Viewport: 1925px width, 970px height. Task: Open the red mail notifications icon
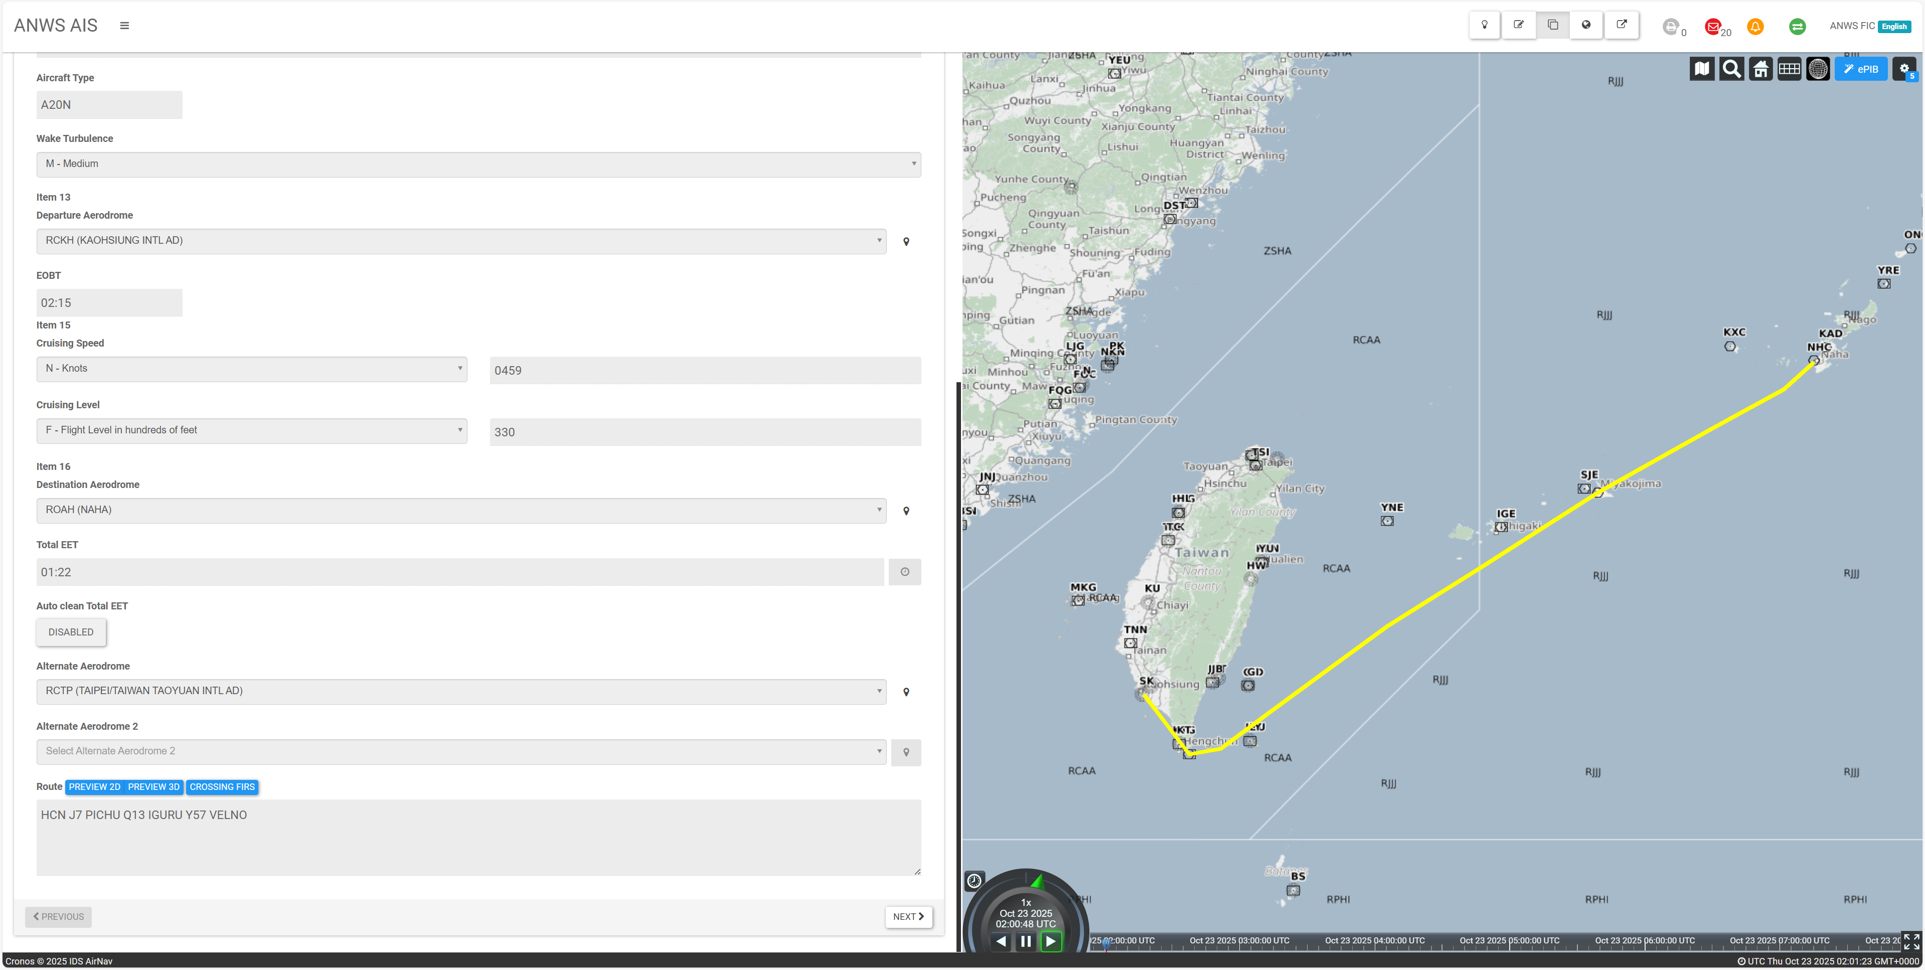pos(1713,27)
